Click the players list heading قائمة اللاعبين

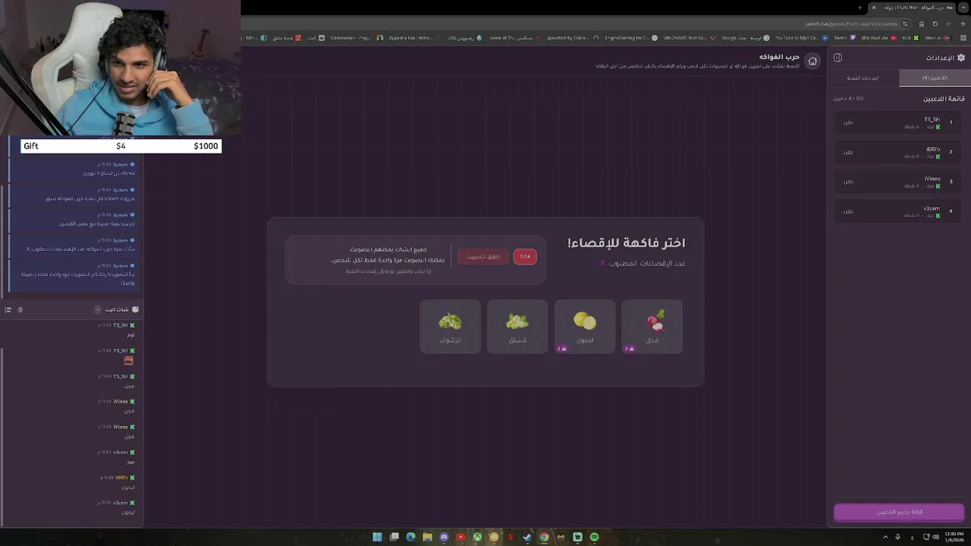(944, 99)
